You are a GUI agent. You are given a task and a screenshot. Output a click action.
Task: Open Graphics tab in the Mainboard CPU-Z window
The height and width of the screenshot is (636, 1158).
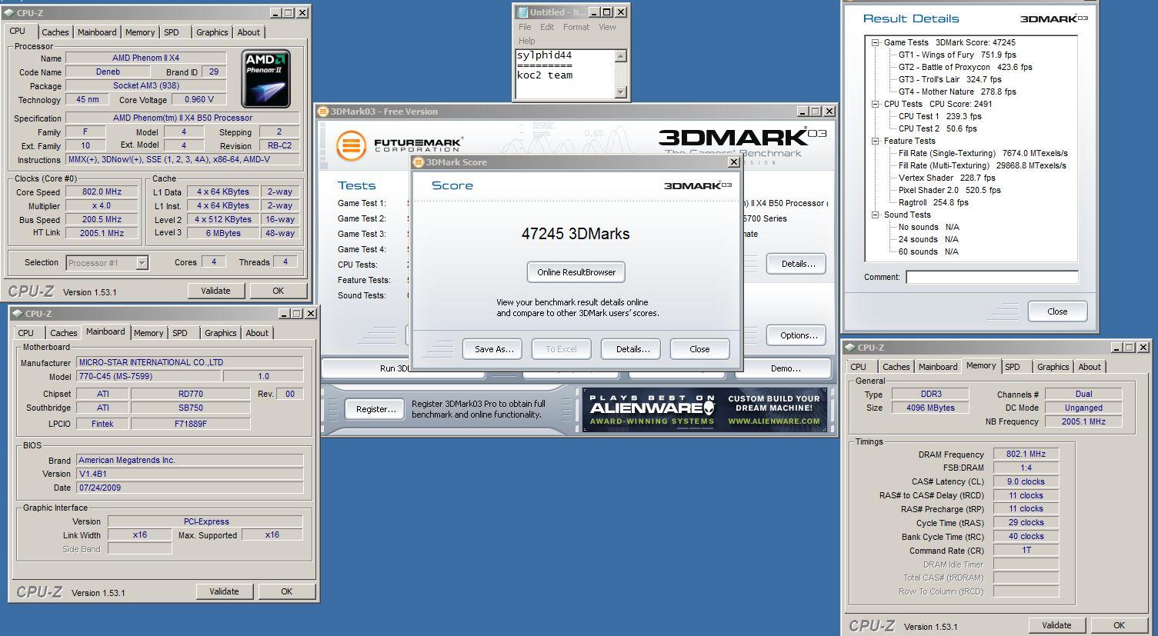220,333
